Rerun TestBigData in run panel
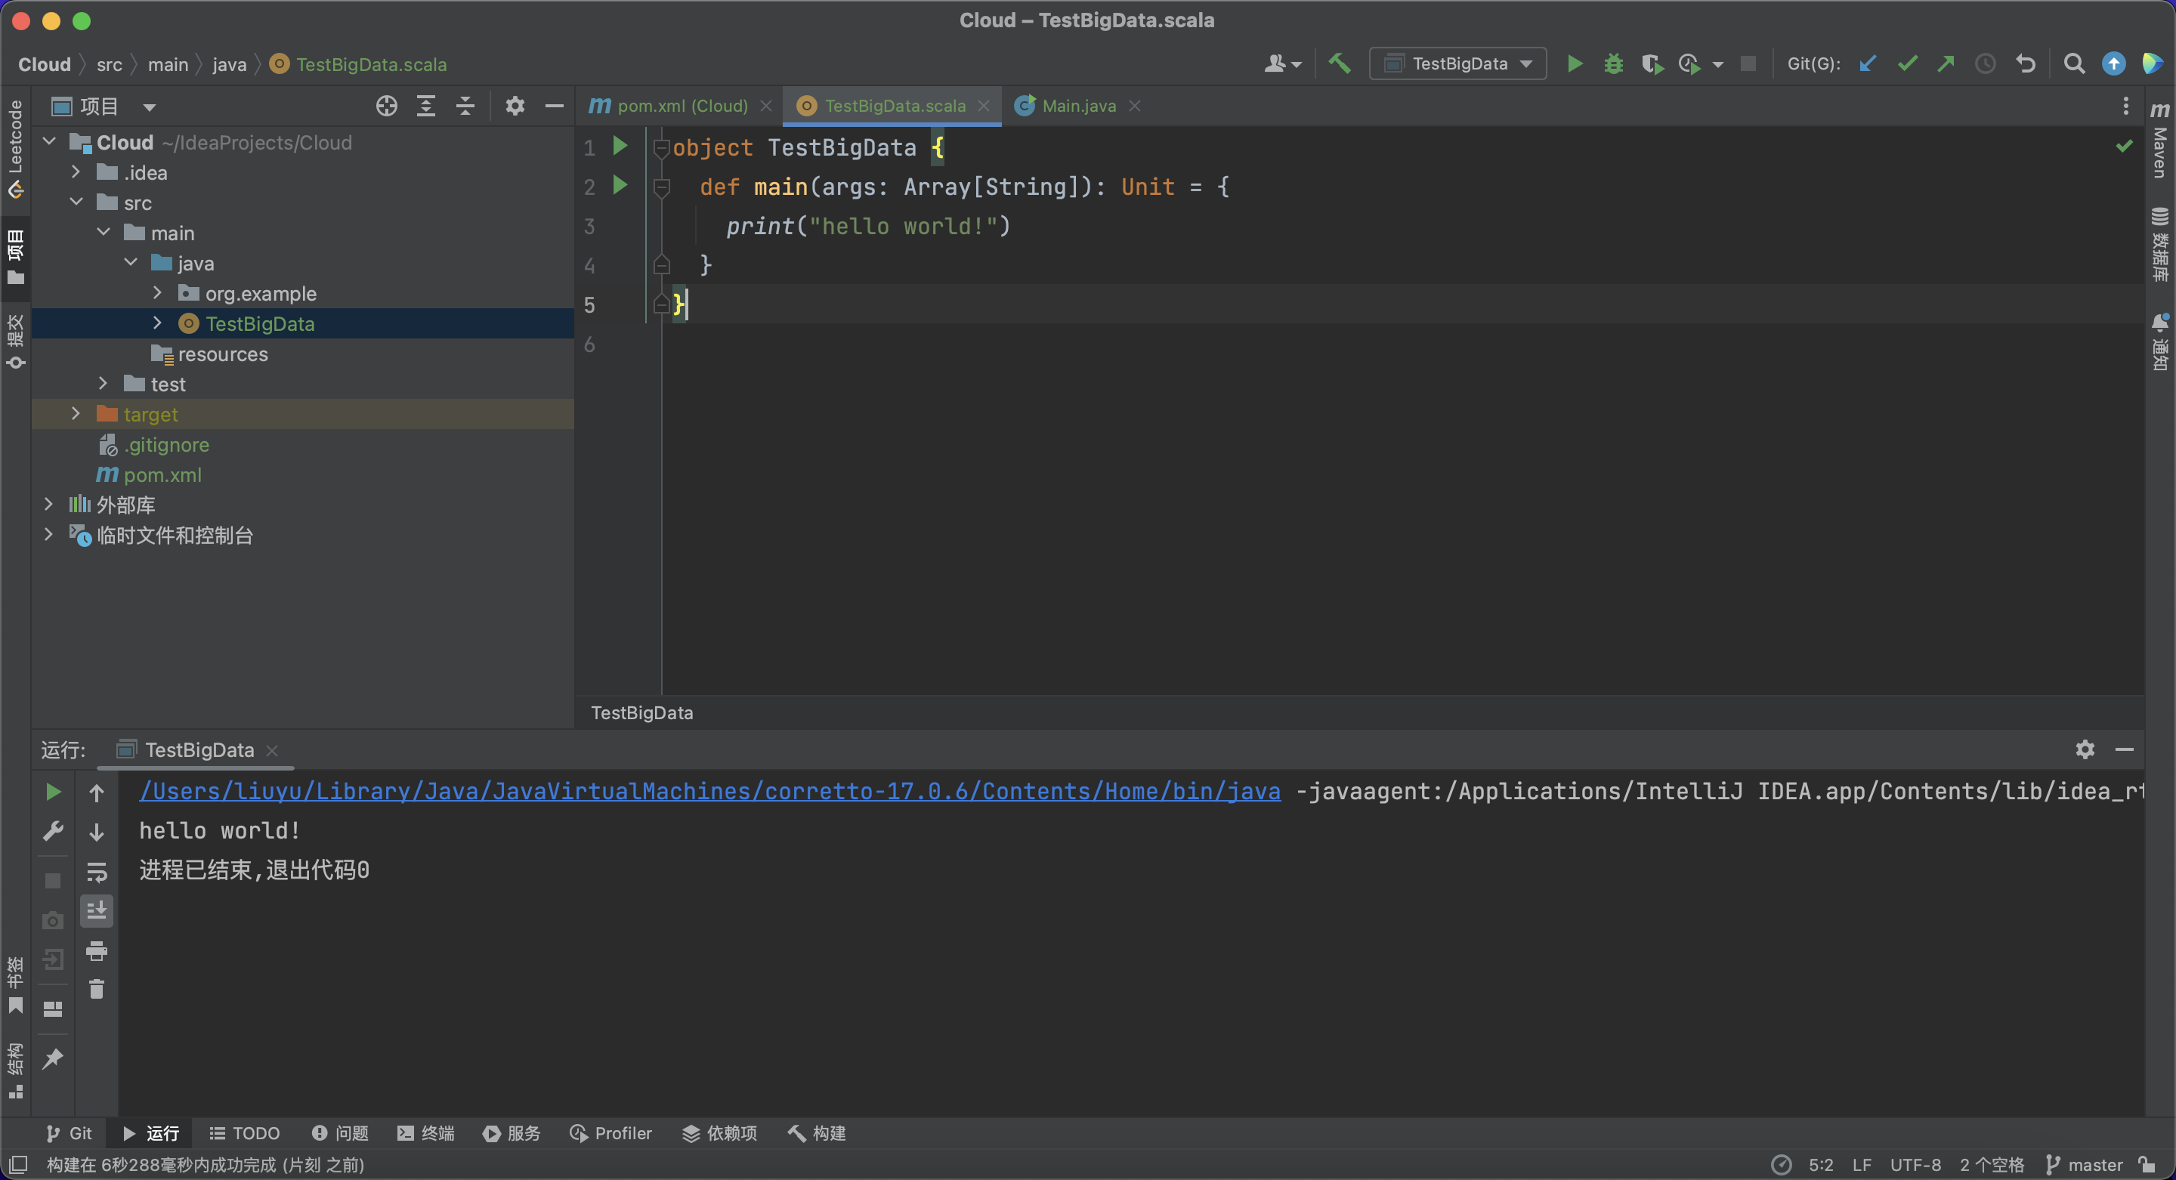The image size is (2176, 1180). pyautogui.click(x=52, y=792)
